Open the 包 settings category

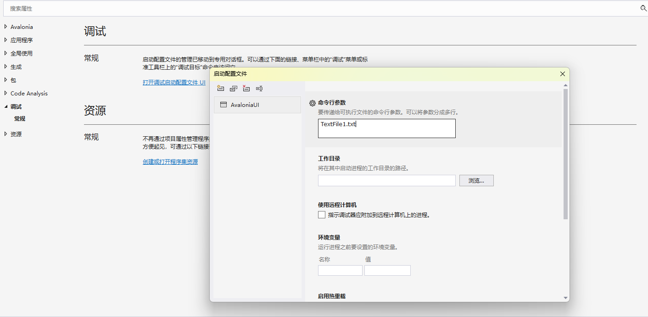(x=13, y=80)
